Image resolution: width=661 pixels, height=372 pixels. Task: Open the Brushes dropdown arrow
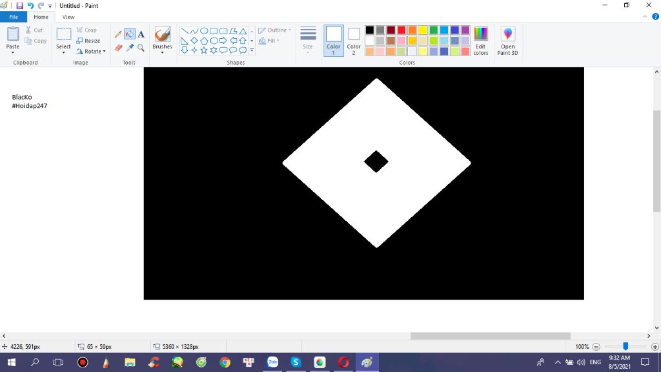point(162,53)
